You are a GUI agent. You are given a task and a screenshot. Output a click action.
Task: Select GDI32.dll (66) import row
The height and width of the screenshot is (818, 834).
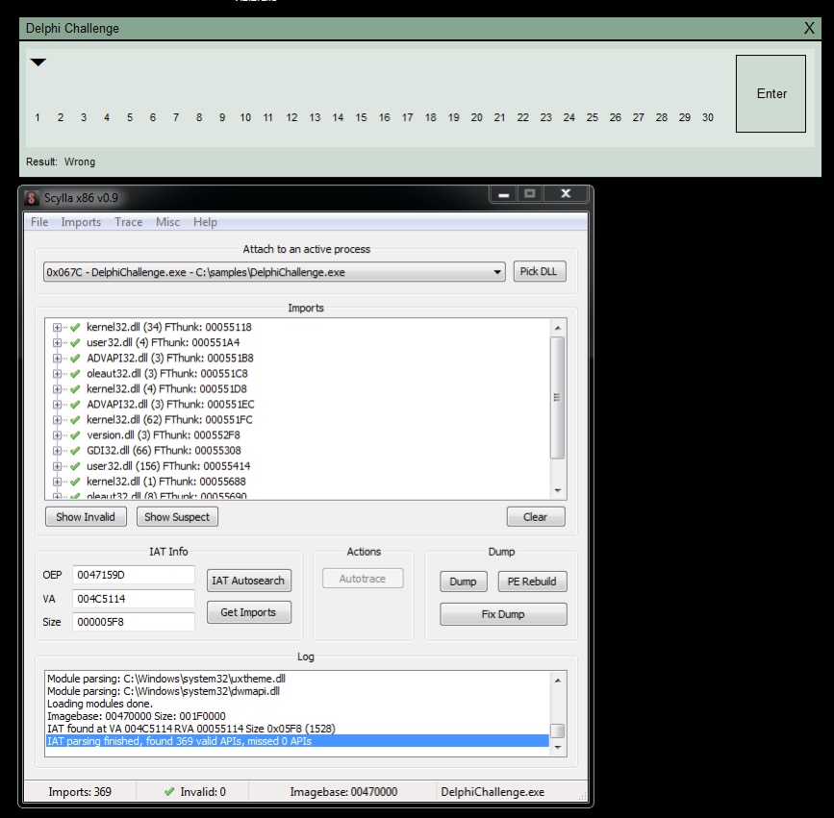pyautogui.click(x=164, y=451)
